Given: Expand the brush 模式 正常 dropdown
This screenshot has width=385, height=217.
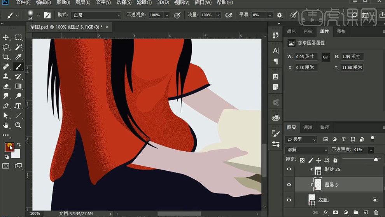Looking at the screenshot, I should (96, 15).
